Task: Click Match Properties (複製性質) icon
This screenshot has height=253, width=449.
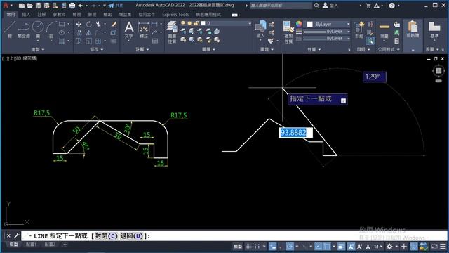Action: [x=288, y=32]
